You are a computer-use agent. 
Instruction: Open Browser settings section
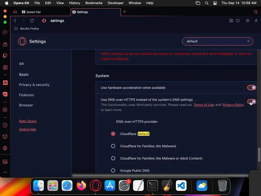pyautogui.click(x=26, y=105)
